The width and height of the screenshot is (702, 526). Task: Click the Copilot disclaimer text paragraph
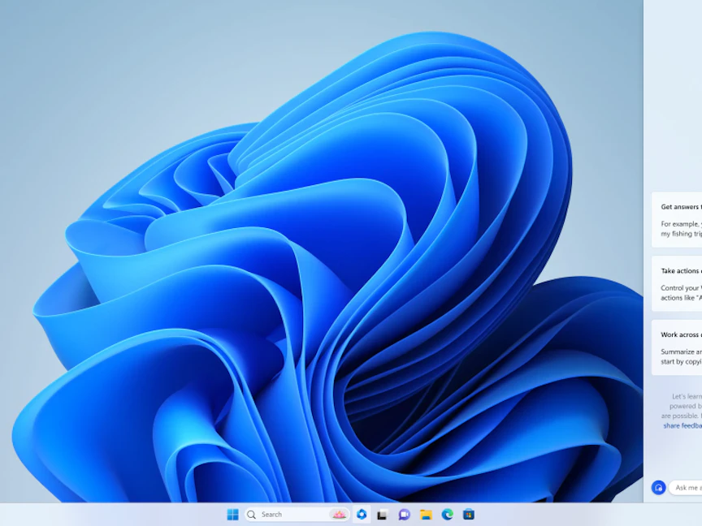tap(682, 406)
